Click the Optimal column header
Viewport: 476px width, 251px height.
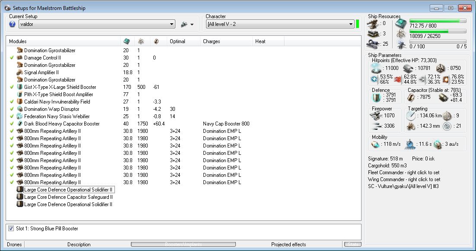(183, 41)
